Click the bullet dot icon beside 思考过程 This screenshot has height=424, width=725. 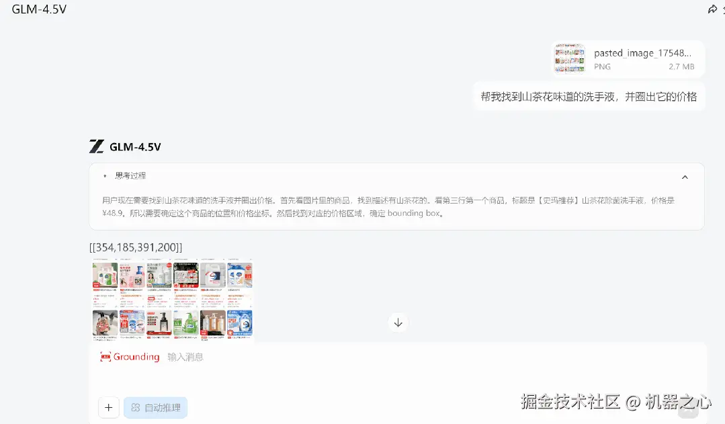click(x=103, y=175)
